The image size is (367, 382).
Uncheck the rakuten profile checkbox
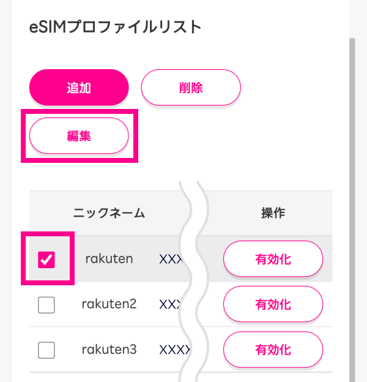46,260
